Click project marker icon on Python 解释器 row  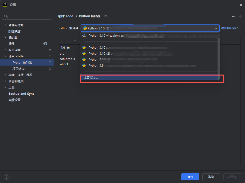50,63
